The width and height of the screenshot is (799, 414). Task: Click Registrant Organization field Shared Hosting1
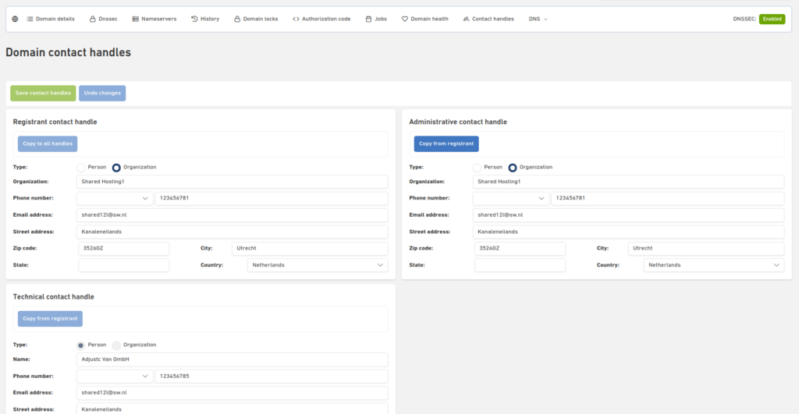point(233,182)
